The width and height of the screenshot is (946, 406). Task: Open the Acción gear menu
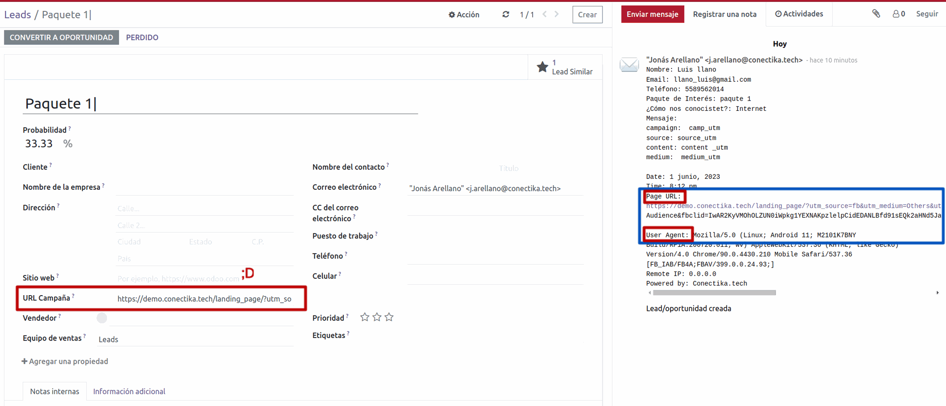click(x=464, y=15)
